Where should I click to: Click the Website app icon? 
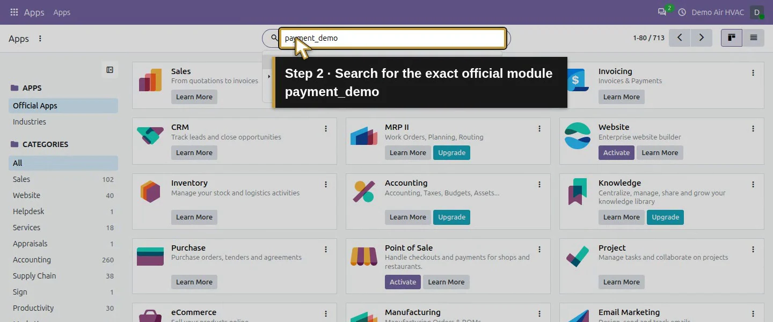click(x=578, y=136)
